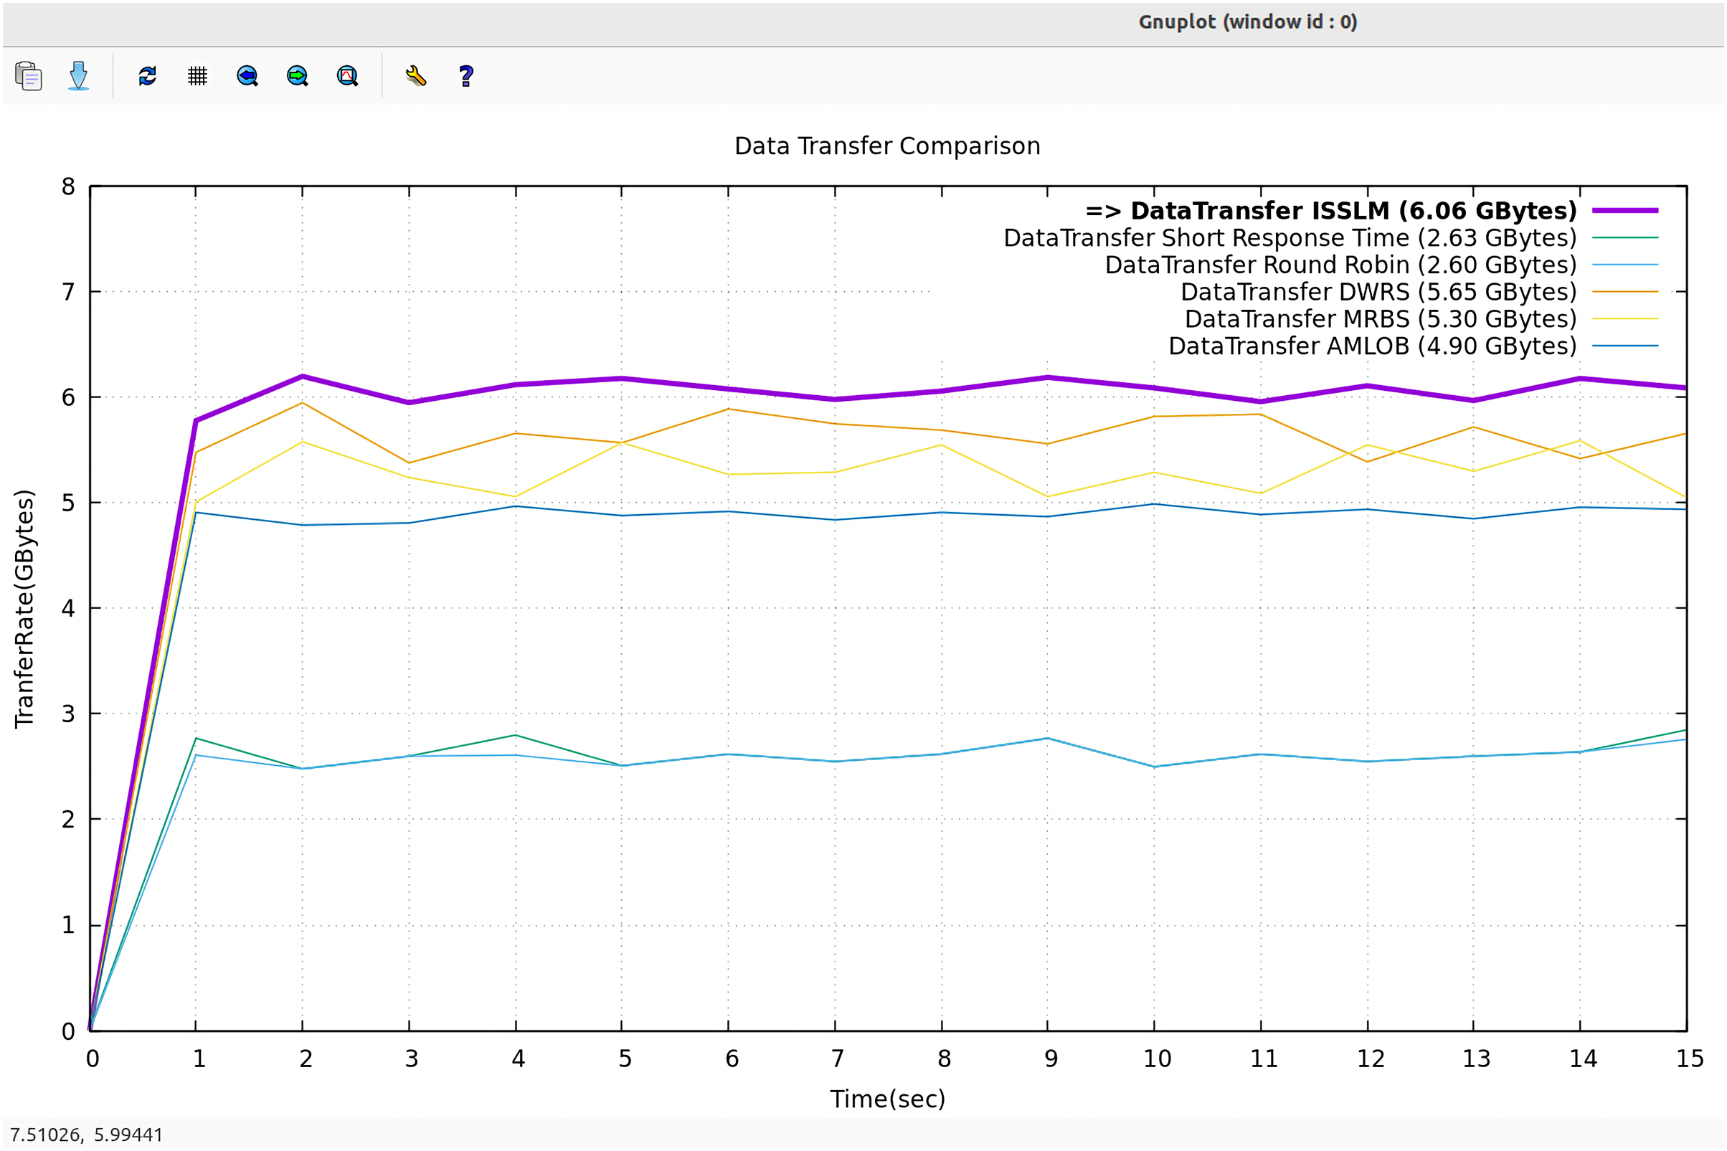
Task: Apply next zoom settings
Action: click(297, 76)
